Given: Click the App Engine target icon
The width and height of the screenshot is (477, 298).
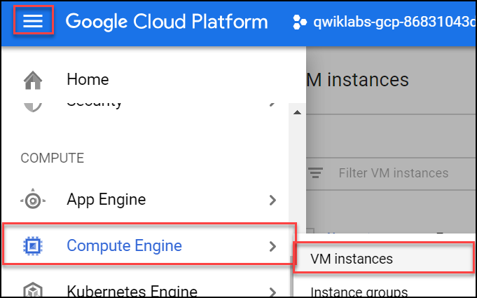Looking at the screenshot, I should [33, 200].
